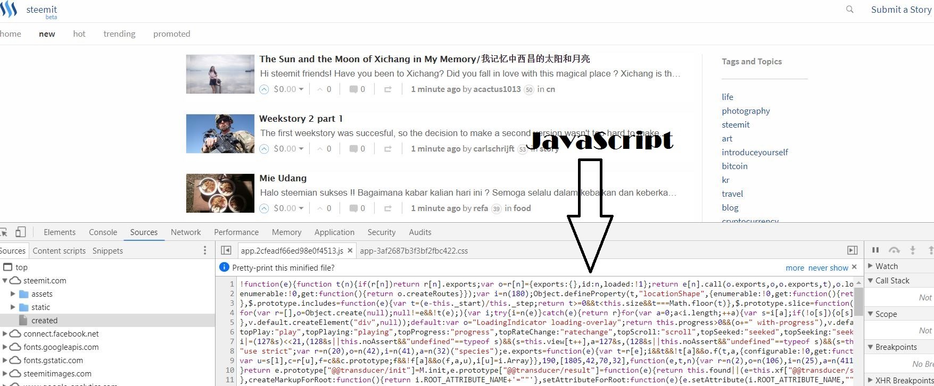The image size is (934, 386).
Task: Open the bitcoin tag
Action: (734, 166)
